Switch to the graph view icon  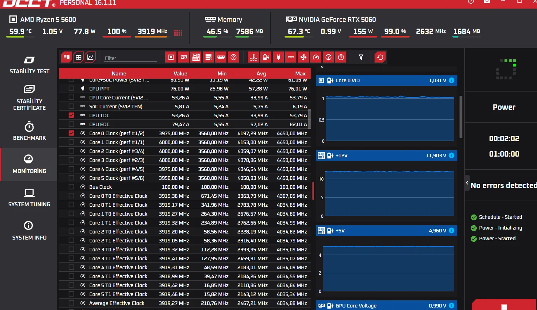(x=90, y=57)
